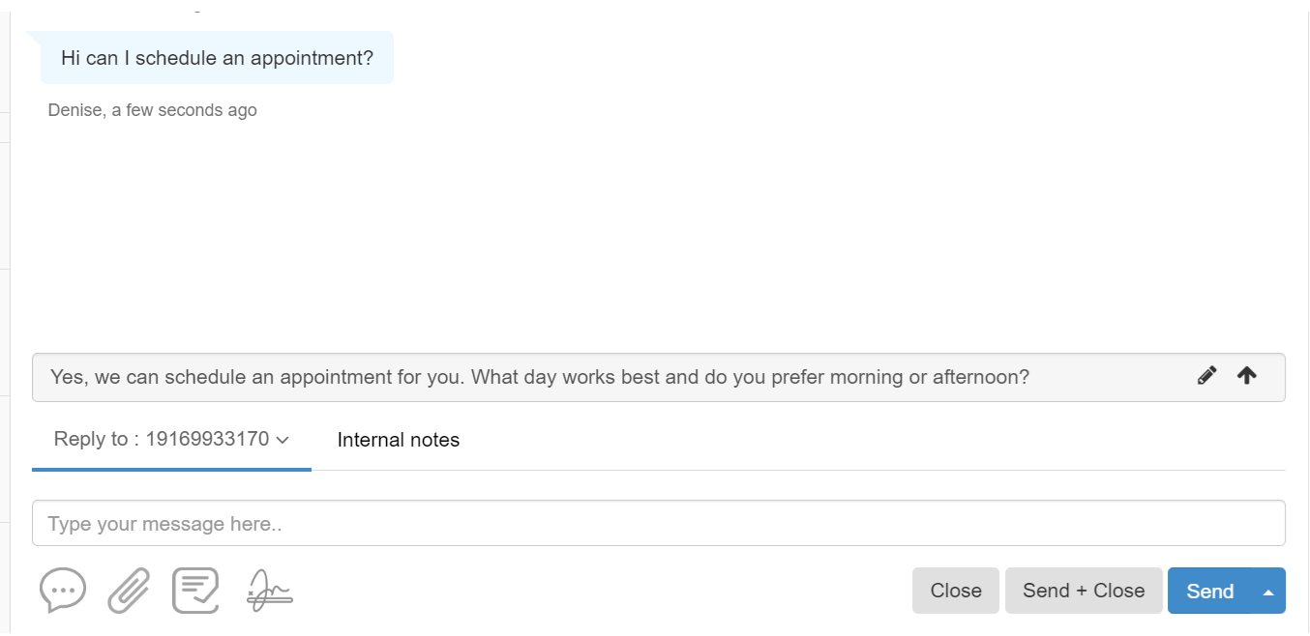Open the templates checklist note icon
This screenshot has width=1310, height=636.
click(195, 590)
